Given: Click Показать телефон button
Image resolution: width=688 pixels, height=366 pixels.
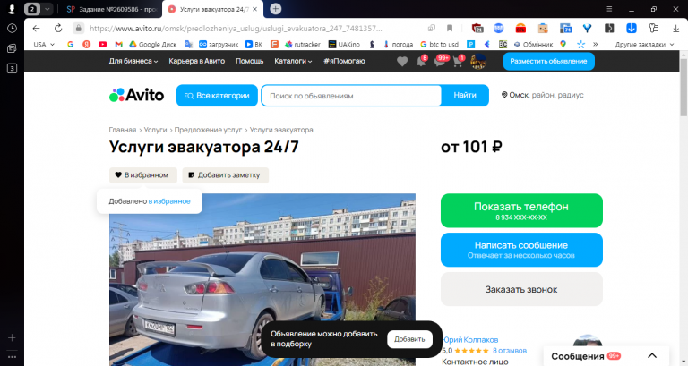Looking at the screenshot, I should 521,210.
